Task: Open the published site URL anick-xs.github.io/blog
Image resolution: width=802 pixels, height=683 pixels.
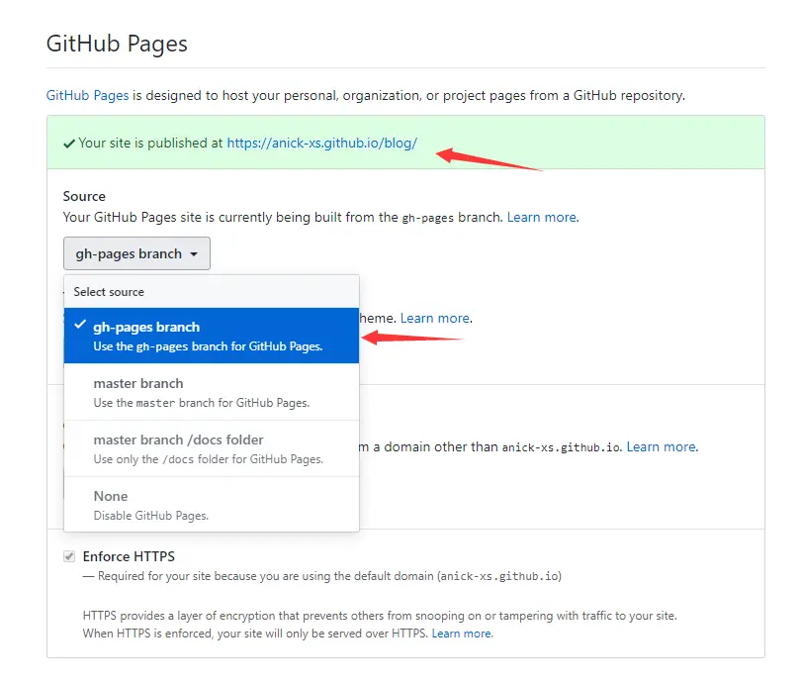Action: pyautogui.click(x=321, y=143)
